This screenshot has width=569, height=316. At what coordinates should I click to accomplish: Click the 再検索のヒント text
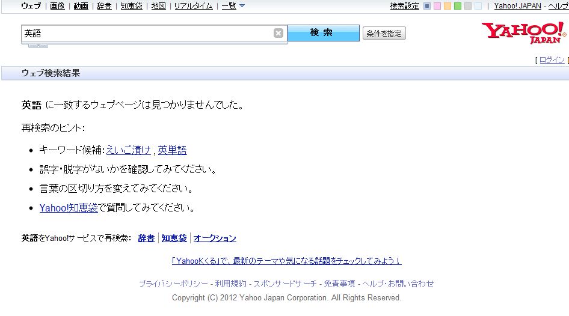click(54, 128)
